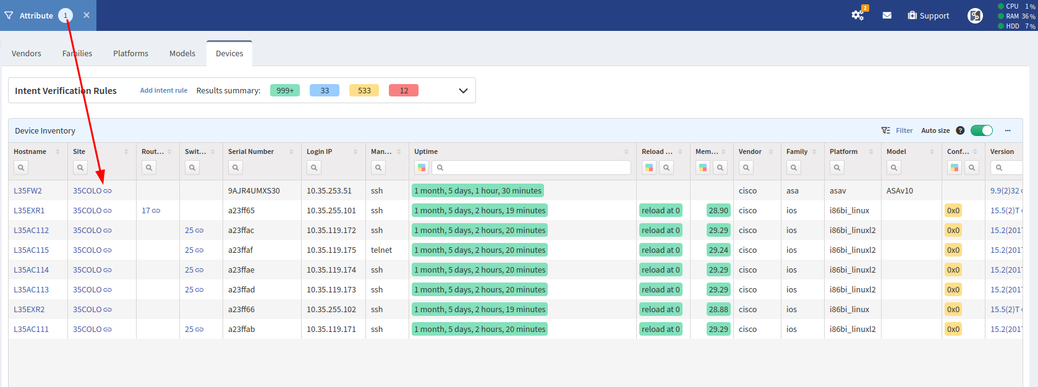The width and height of the screenshot is (1038, 387).
Task: Switch to the Vendors tab
Action: coord(27,54)
